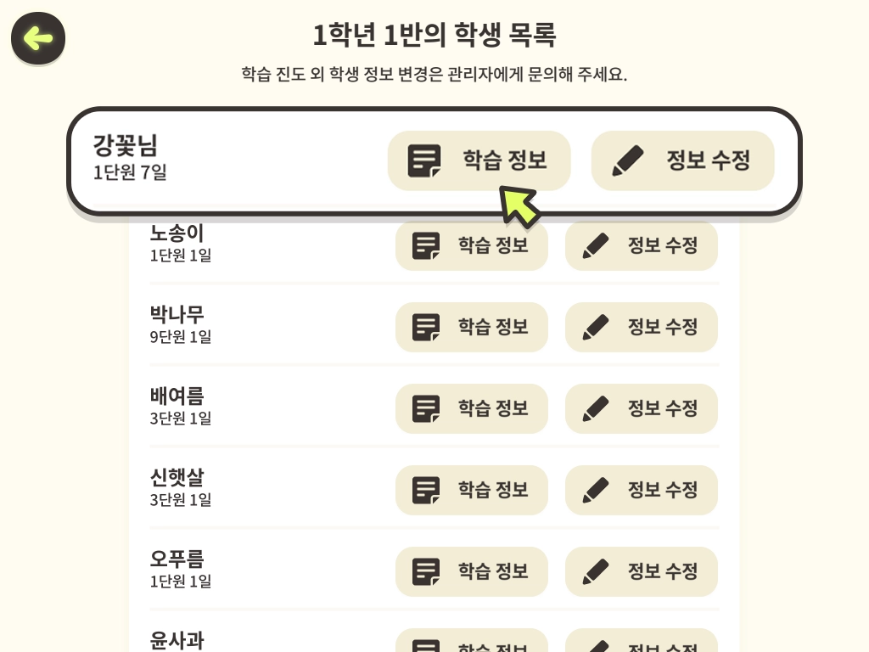The height and width of the screenshot is (652, 869).
Task: Click note icon in 강꽃님's 학습 정보
Action: pyautogui.click(x=424, y=160)
